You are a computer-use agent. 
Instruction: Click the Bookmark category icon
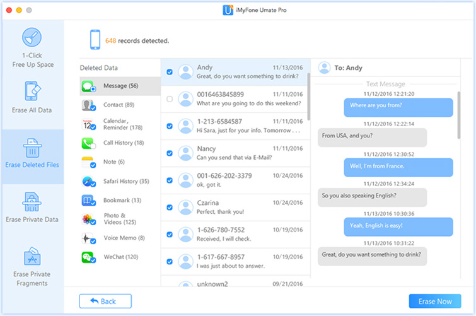[x=89, y=201]
